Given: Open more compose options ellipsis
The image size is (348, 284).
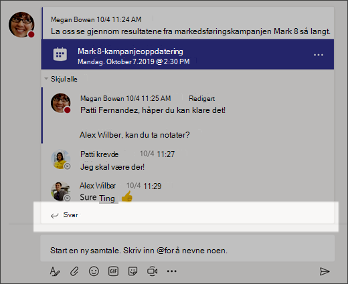Looking at the screenshot, I should [x=172, y=271].
